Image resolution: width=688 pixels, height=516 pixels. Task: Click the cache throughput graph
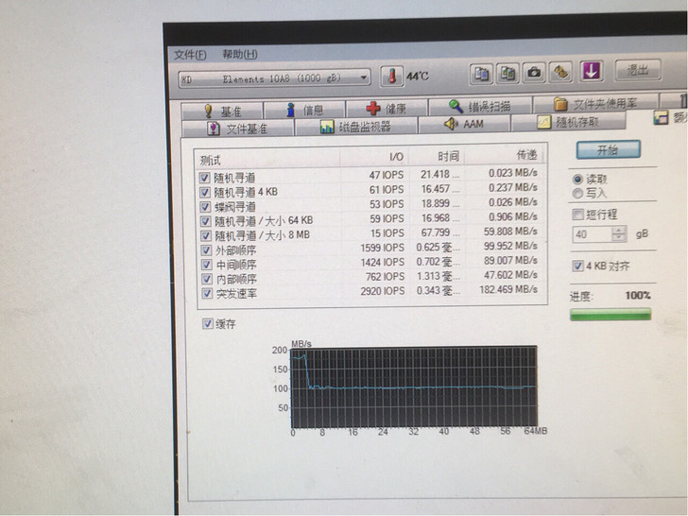(x=414, y=387)
